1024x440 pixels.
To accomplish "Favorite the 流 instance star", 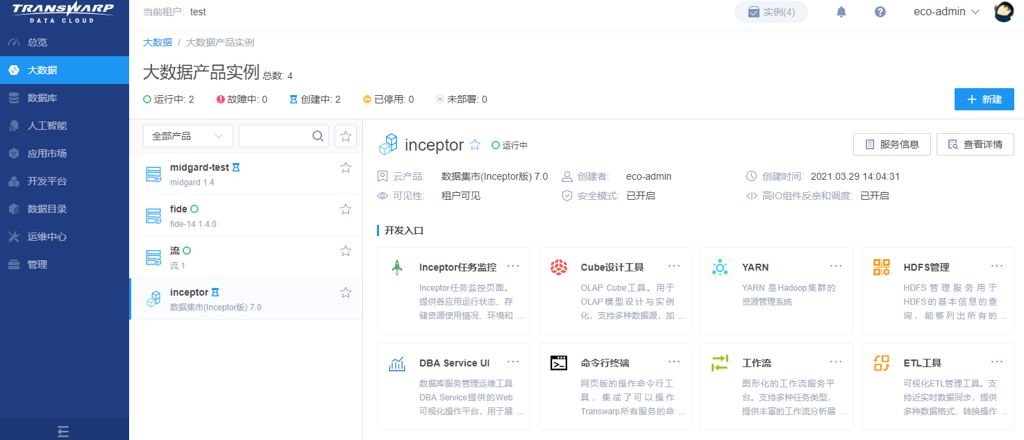I will tap(346, 251).
